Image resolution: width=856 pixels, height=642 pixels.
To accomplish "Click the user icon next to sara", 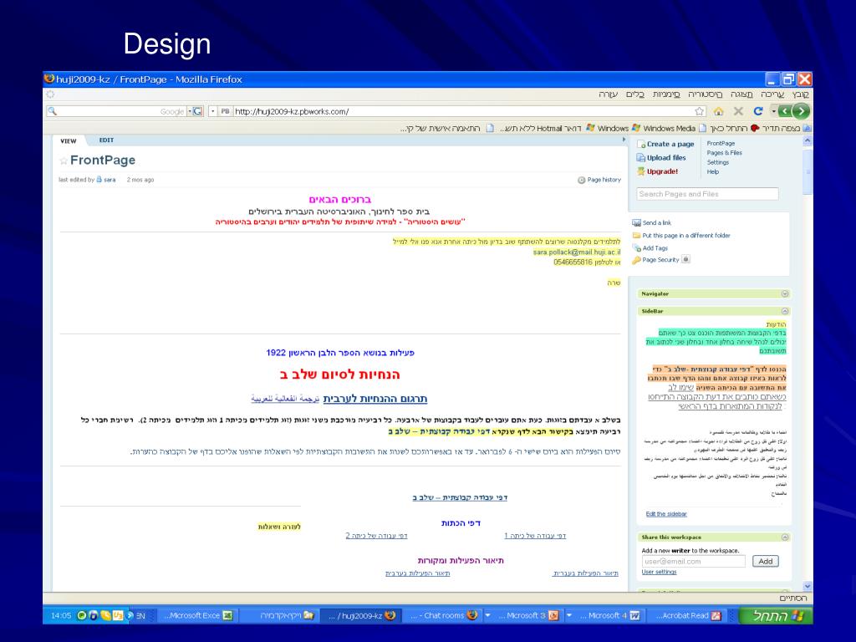I will tap(99, 179).
